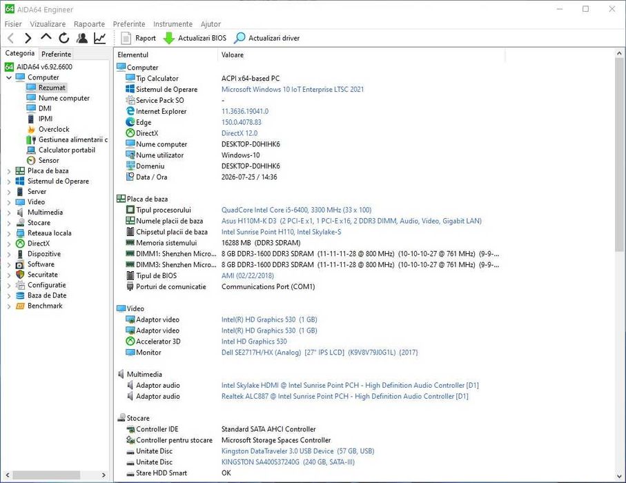
Task: Refresh the page with the reload icon
Action: (64, 39)
